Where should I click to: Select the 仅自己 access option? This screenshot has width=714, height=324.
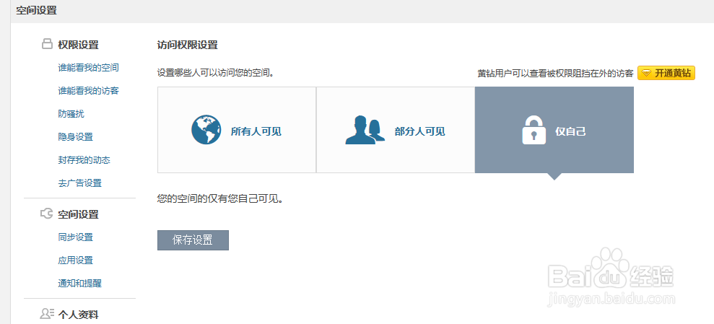pos(554,130)
